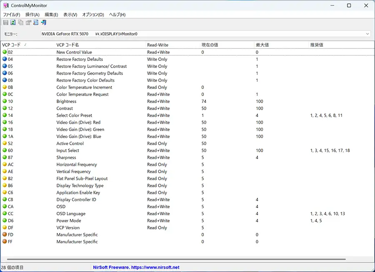Click the Properties toolbar icon

point(28,23)
